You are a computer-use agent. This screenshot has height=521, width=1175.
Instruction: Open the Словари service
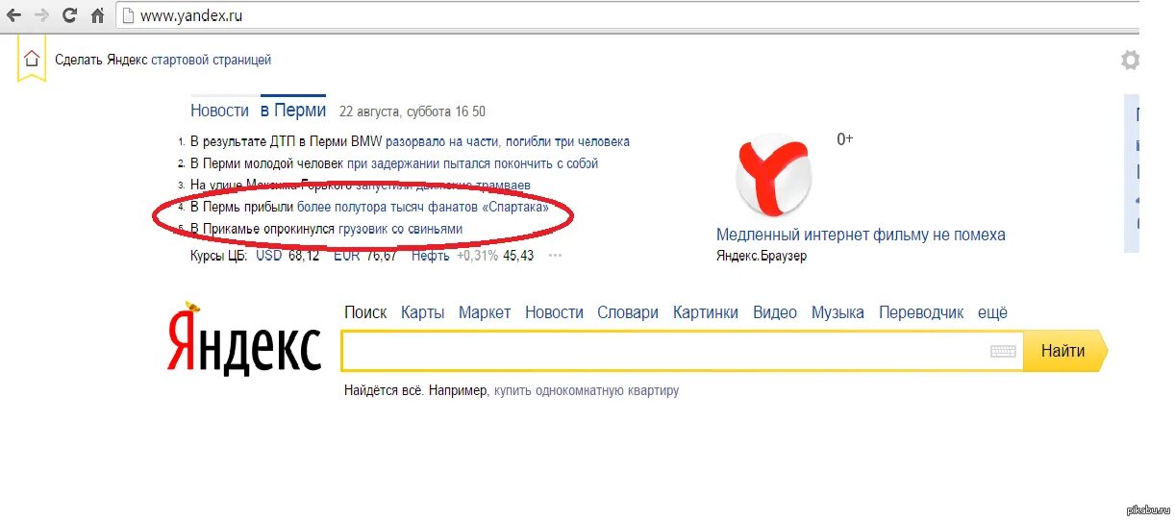pos(628,312)
